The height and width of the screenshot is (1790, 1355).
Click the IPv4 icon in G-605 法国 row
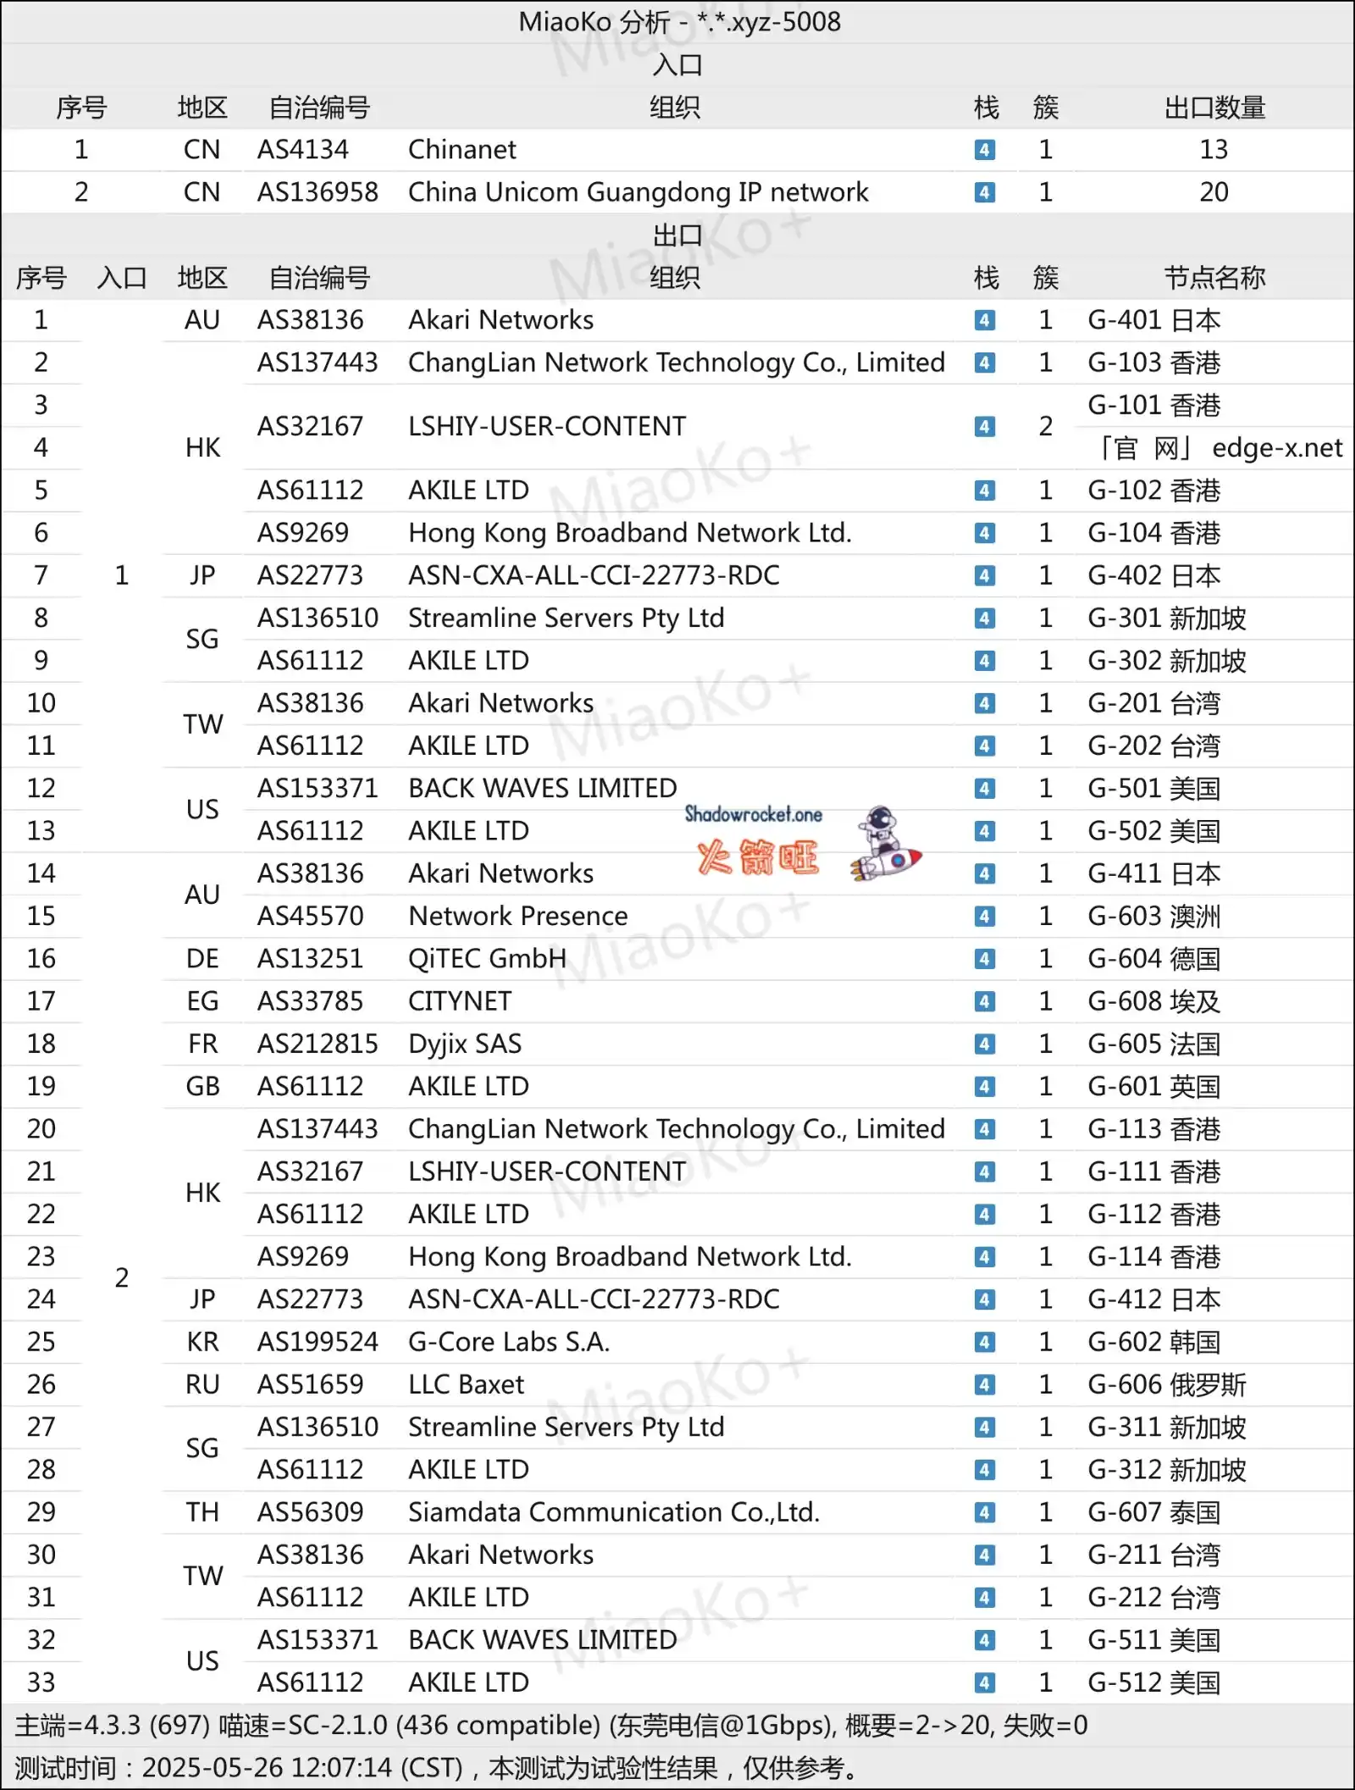tap(984, 1044)
